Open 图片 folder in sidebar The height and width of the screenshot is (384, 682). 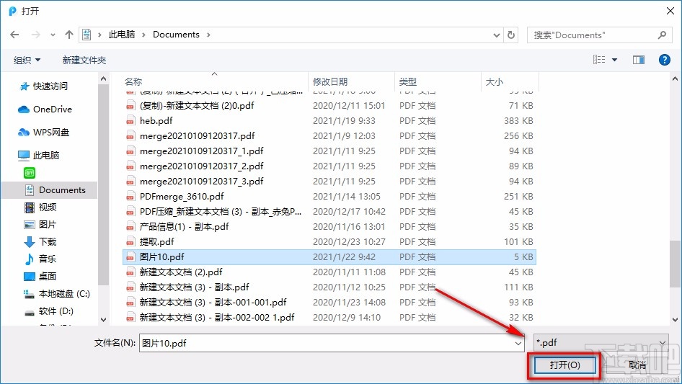click(x=40, y=224)
